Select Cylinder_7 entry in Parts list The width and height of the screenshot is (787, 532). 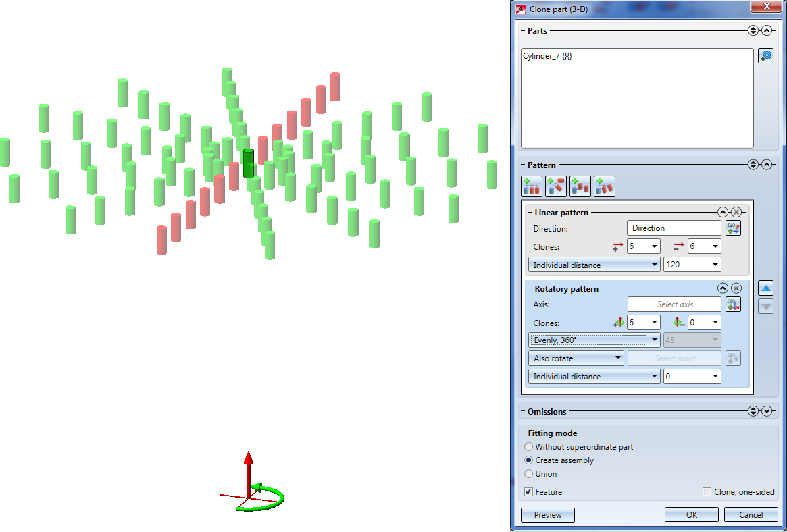pyautogui.click(x=547, y=56)
